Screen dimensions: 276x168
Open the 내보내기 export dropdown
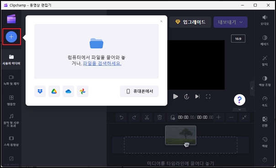[230, 22]
